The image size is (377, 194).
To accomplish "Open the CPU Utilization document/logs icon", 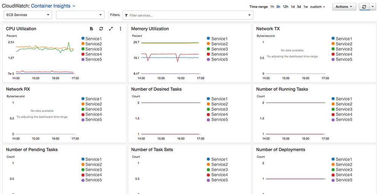I will (91, 29).
